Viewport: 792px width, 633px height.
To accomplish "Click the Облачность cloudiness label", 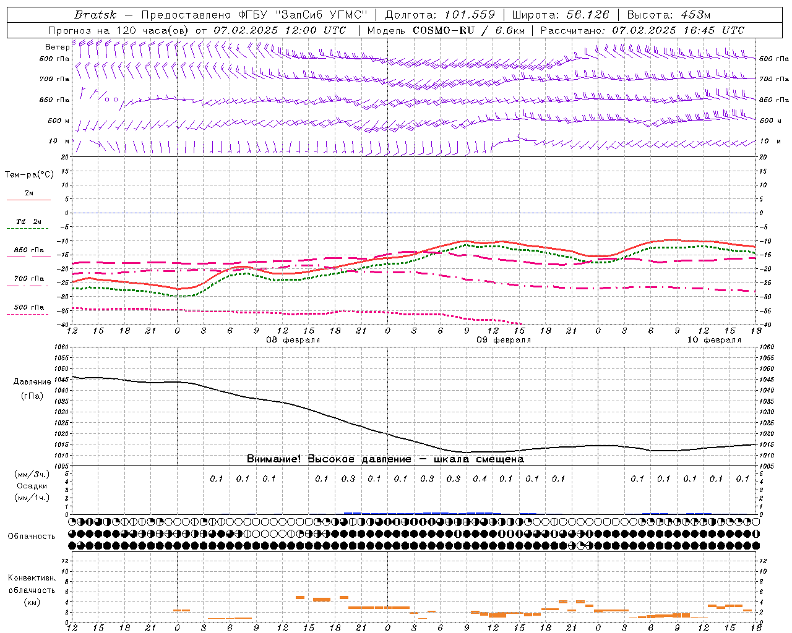I will point(32,536).
